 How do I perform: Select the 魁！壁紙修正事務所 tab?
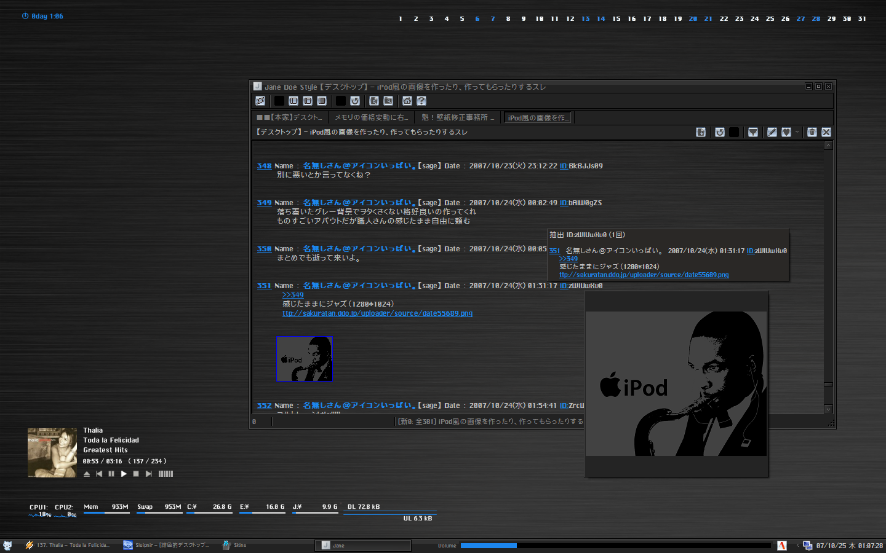click(x=458, y=117)
